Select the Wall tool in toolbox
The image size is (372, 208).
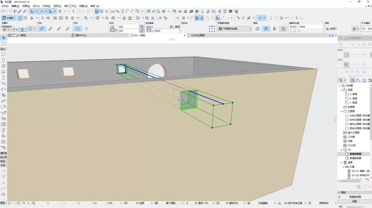(x=3, y=54)
